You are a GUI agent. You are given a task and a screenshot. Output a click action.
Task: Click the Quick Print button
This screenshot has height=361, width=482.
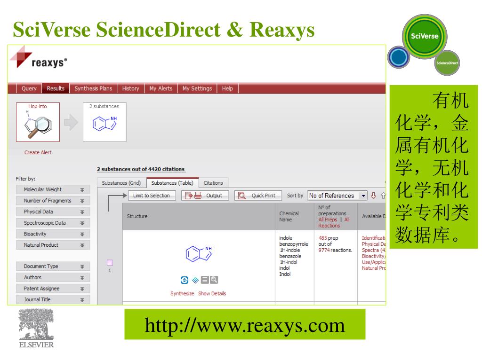click(x=258, y=196)
